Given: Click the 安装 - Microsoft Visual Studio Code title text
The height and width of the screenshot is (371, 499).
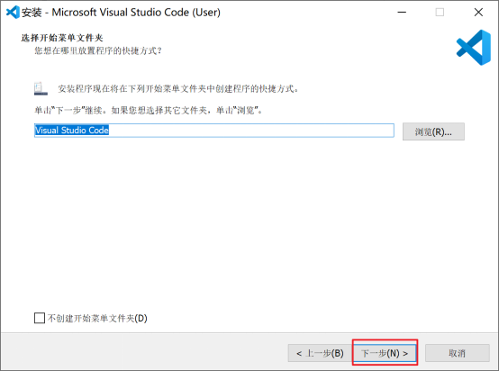Looking at the screenshot, I should (x=121, y=13).
